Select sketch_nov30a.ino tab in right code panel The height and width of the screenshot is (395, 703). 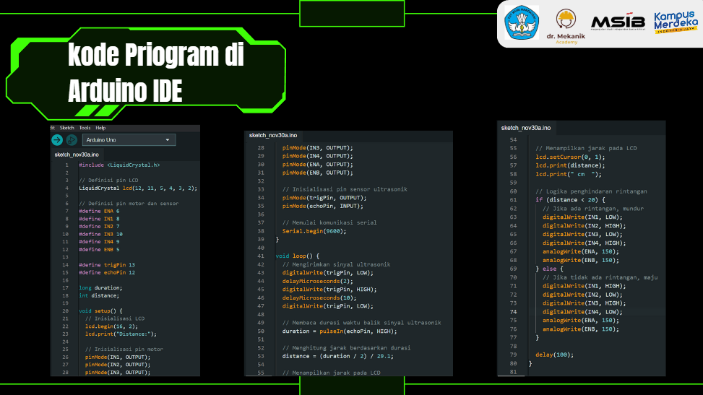tap(526, 128)
